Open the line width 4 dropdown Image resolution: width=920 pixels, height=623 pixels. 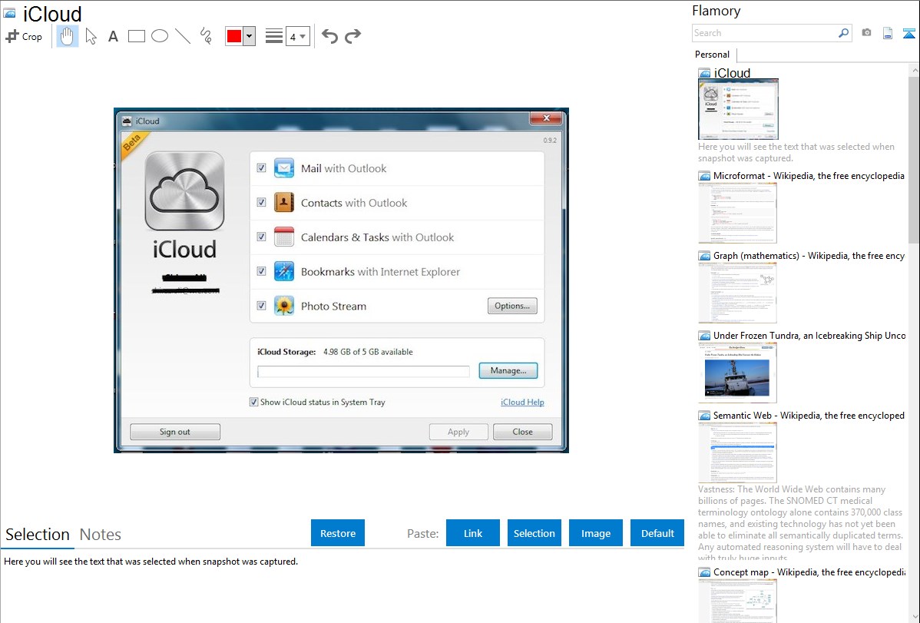[x=298, y=36]
